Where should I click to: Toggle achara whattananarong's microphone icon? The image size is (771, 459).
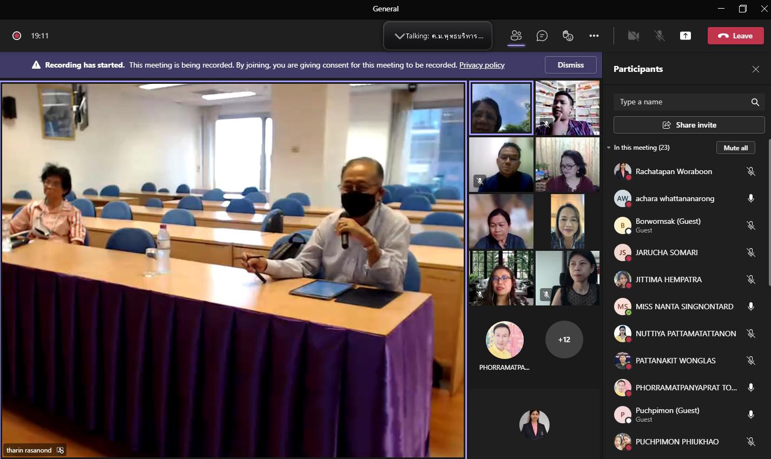(x=751, y=198)
